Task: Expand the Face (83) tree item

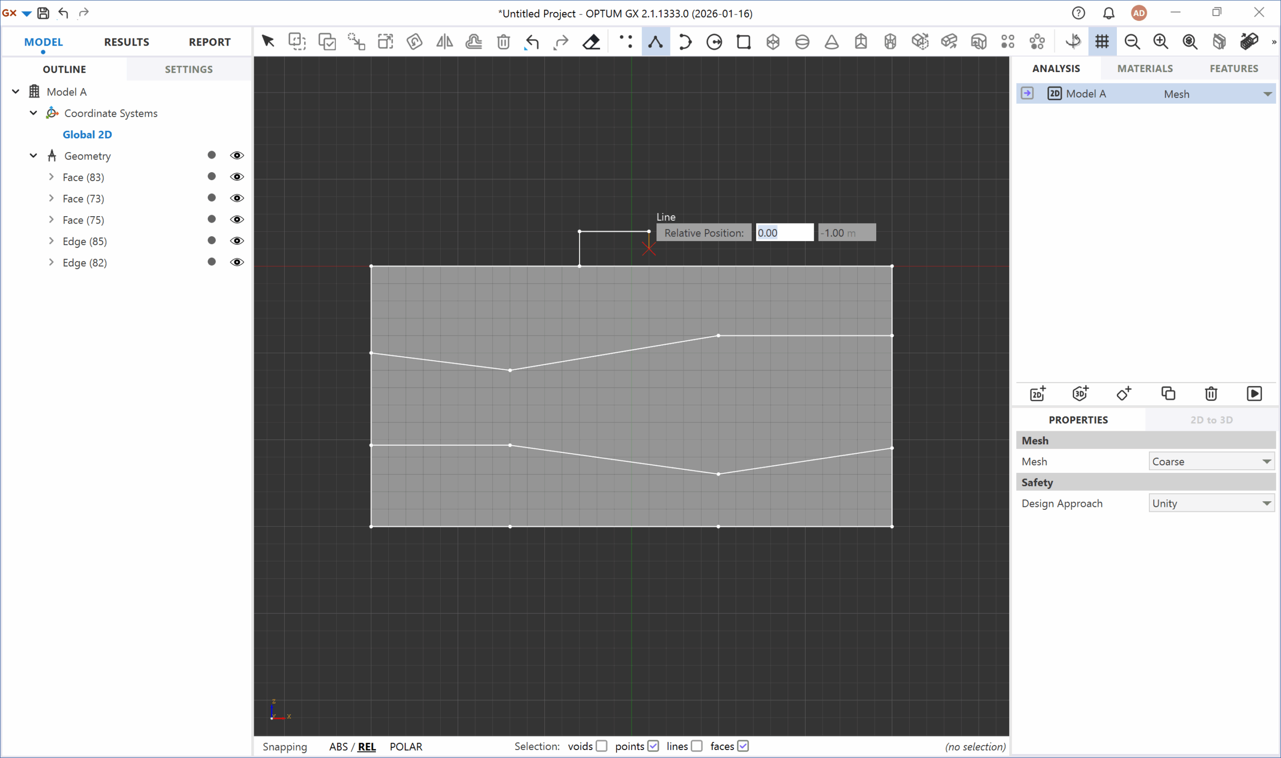Action: click(x=51, y=177)
